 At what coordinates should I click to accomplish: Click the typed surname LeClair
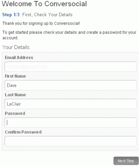coord(14,104)
